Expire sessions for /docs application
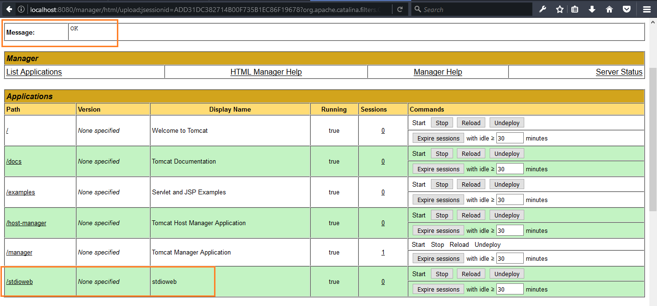 (x=439, y=169)
